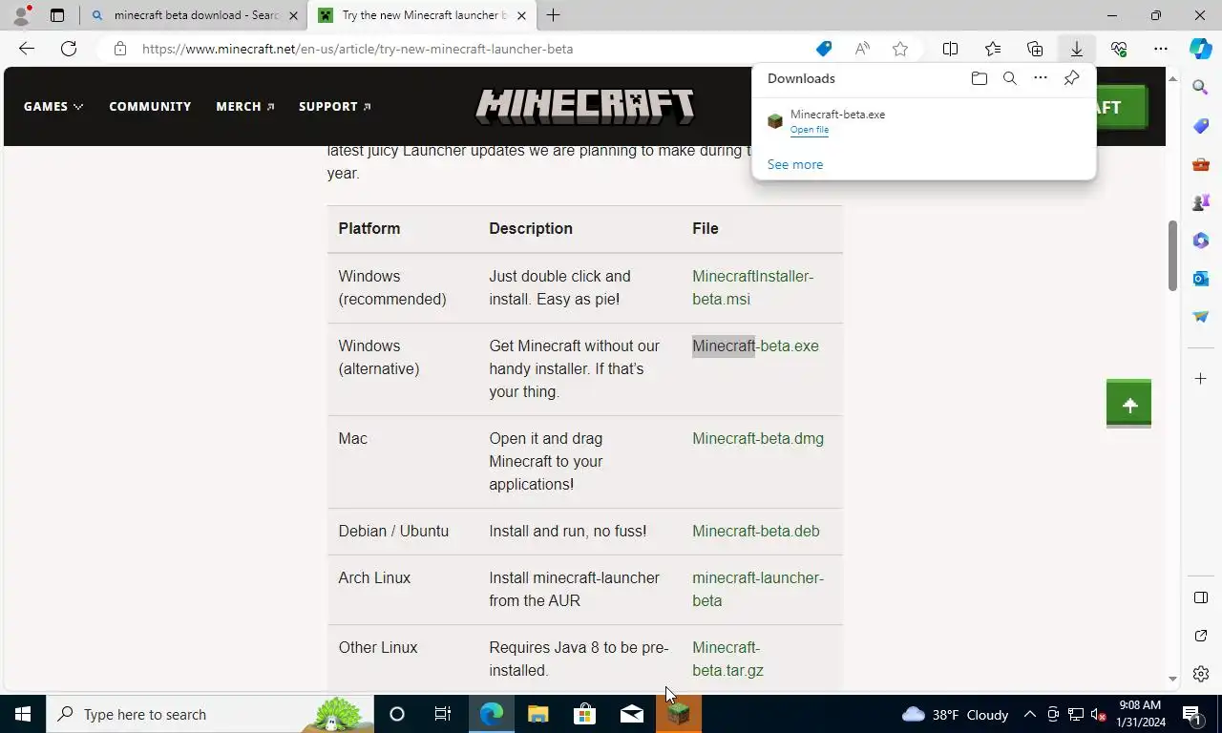Open Collections icon
1222x733 pixels.
tap(1035, 49)
